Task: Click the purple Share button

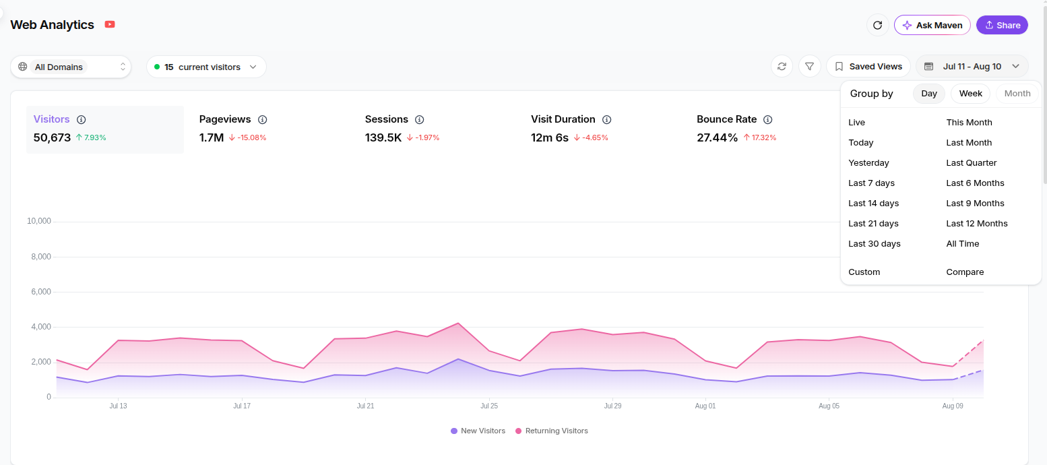Action: (1002, 25)
